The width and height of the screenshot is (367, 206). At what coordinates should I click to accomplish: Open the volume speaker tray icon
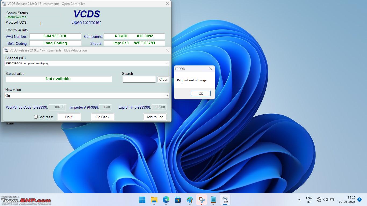pyautogui.click(x=326, y=200)
